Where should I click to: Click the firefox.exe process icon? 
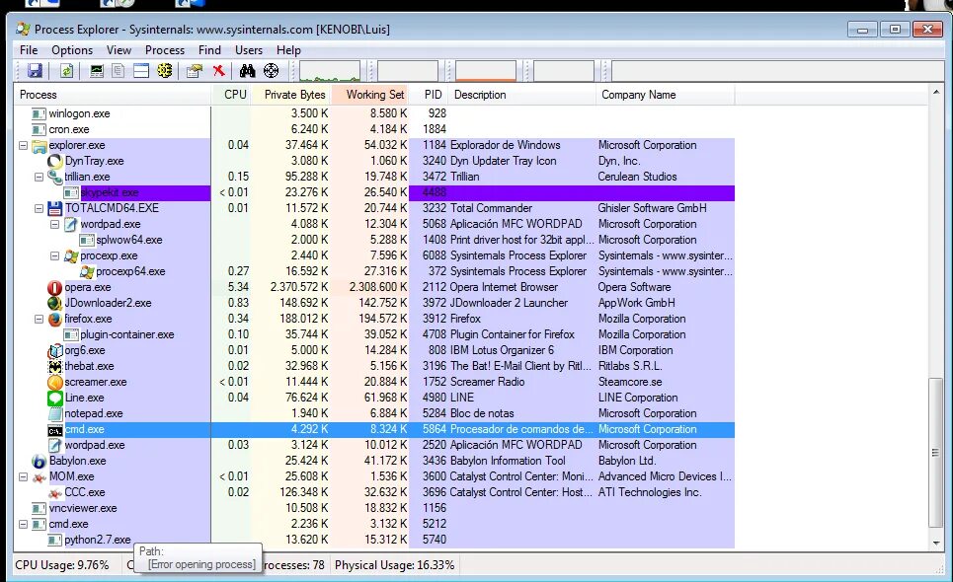coord(54,319)
